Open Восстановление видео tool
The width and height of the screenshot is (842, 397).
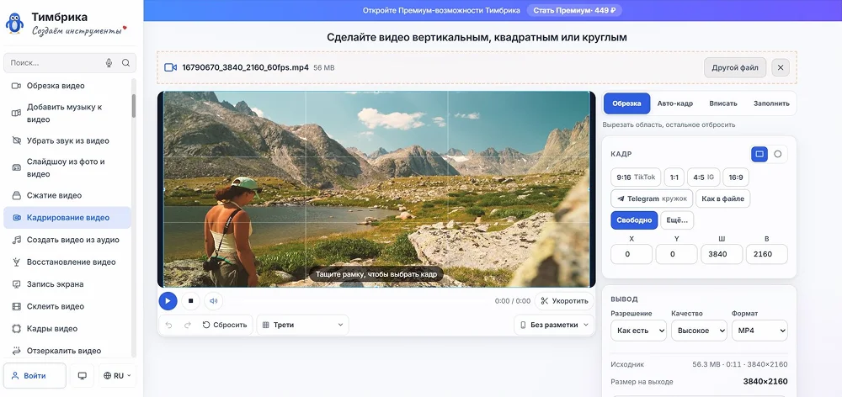67,262
